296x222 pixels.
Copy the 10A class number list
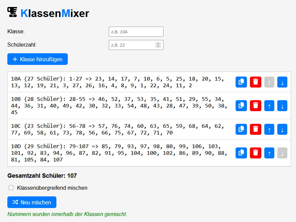point(241,82)
